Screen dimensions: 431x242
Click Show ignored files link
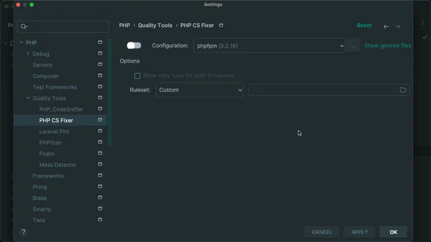(388, 46)
